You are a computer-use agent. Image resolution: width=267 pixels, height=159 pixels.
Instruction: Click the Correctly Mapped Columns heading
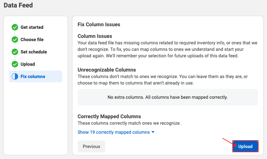[109, 117]
